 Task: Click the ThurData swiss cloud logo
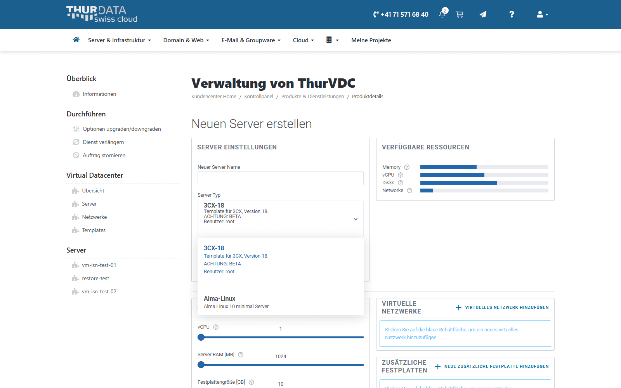(102, 14)
